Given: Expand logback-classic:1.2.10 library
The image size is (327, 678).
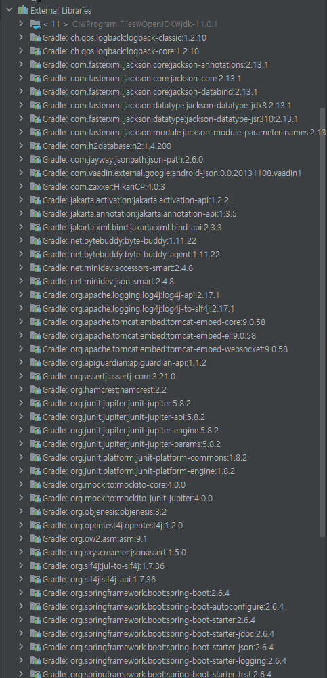Looking at the screenshot, I should pyautogui.click(x=21, y=37).
